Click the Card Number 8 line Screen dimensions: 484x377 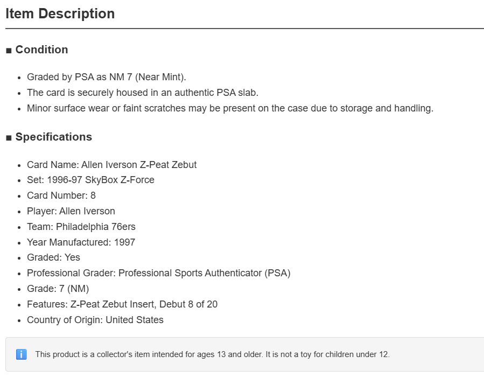pyautogui.click(x=61, y=196)
